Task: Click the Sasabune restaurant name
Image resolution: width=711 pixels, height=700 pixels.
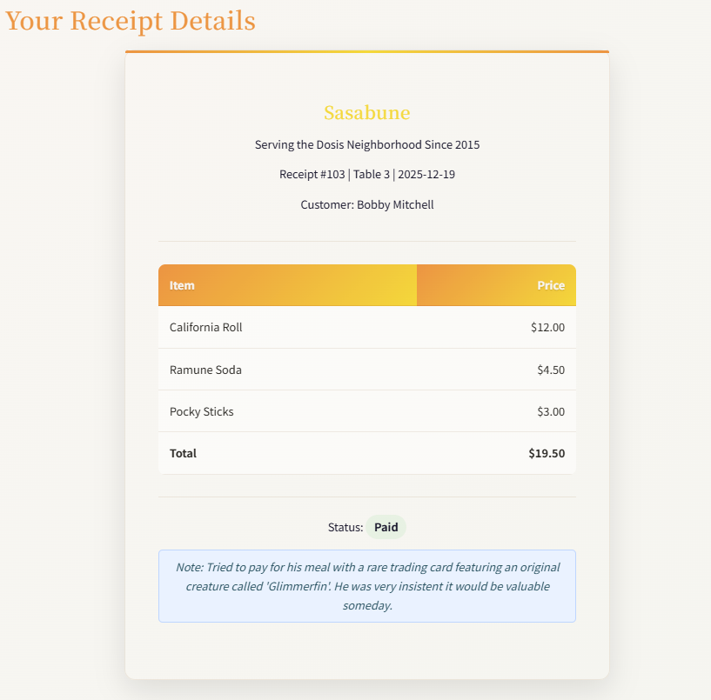Action: coord(366,113)
